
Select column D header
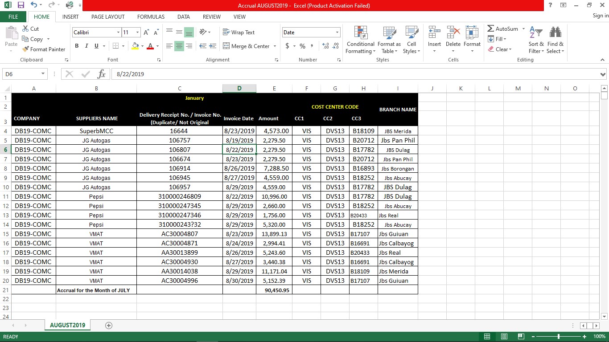click(239, 88)
